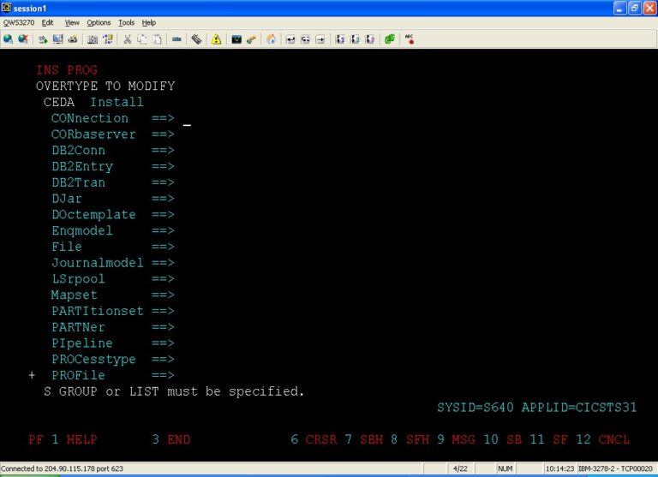This screenshot has width=658, height=477.
Task: Click the printer icon in toolbar
Action: pos(73,39)
